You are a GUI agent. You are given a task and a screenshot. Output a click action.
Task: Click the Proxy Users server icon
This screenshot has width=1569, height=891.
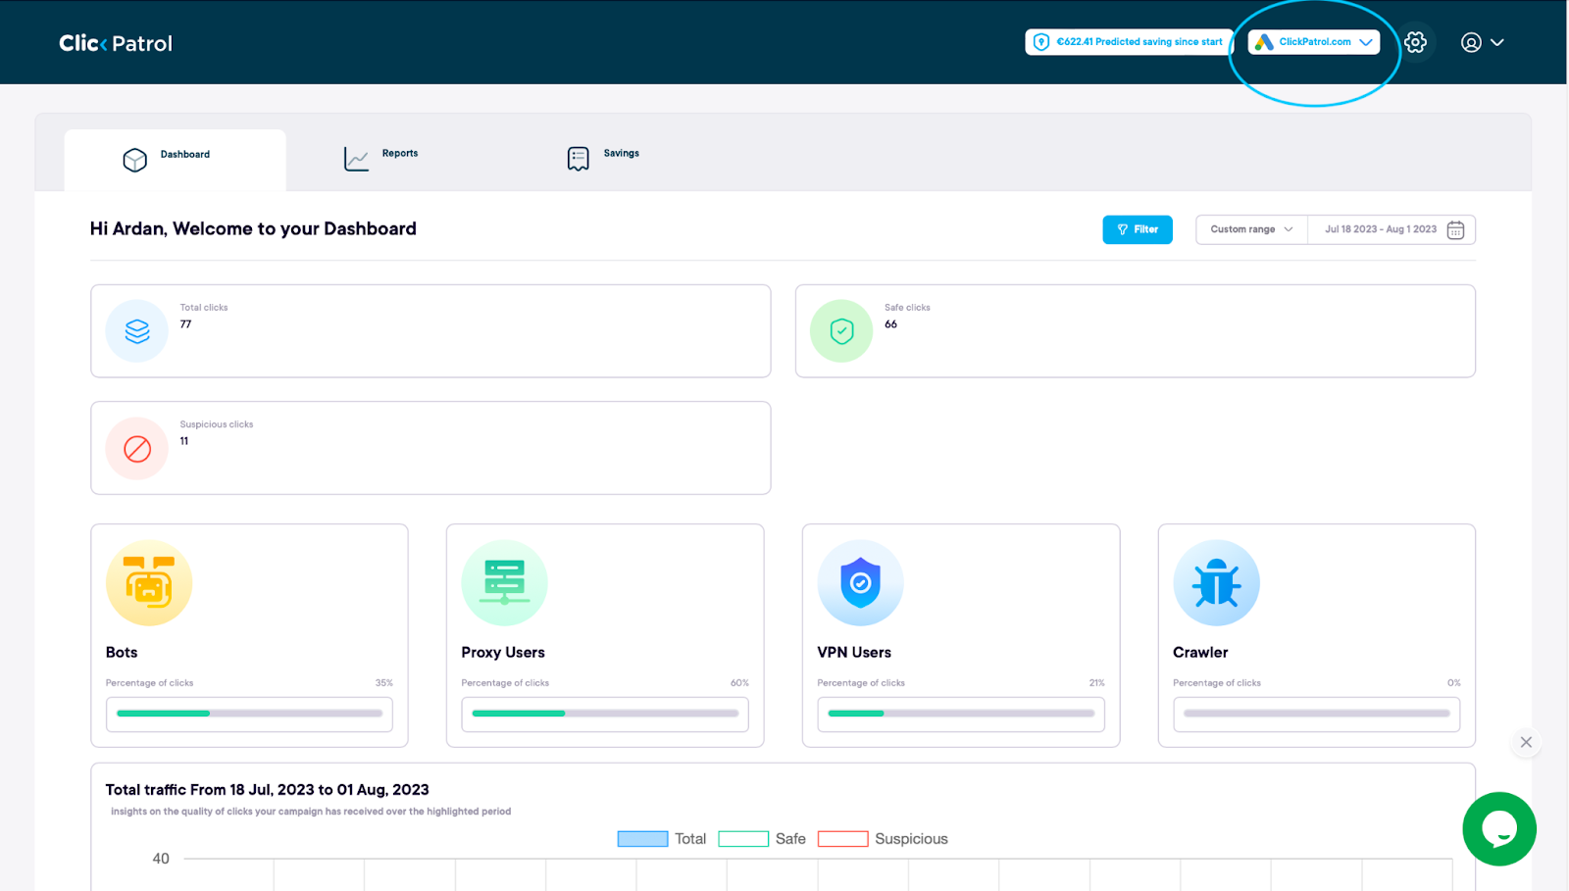tap(504, 583)
